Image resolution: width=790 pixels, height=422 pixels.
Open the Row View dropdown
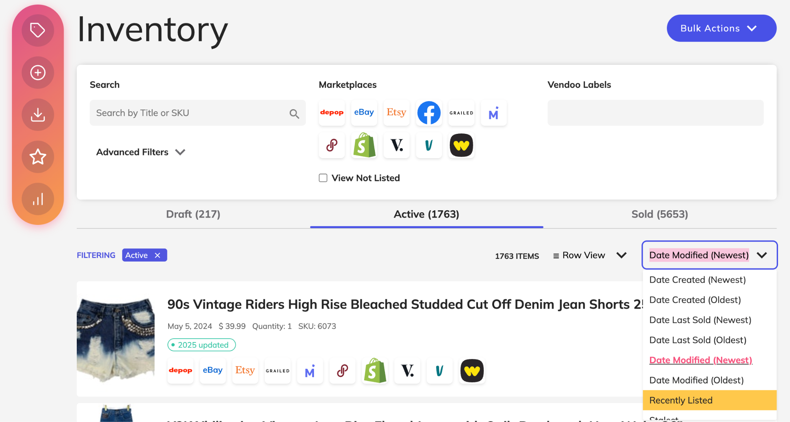pyautogui.click(x=590, y=255)
